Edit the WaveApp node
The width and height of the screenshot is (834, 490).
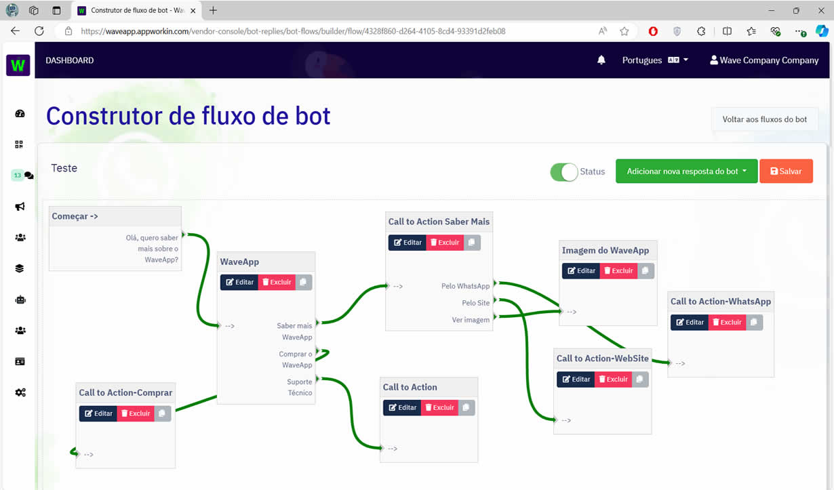(x=239, y=282)
